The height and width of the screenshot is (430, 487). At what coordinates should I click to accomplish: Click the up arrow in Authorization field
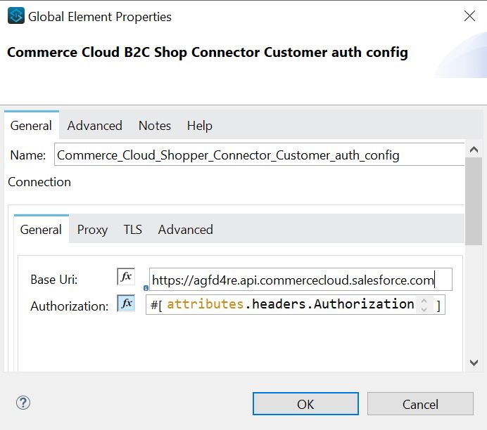coord(424,300)
